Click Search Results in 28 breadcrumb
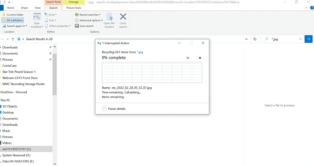Viewport: 314px width, 166px height. (x=39, y=39)
